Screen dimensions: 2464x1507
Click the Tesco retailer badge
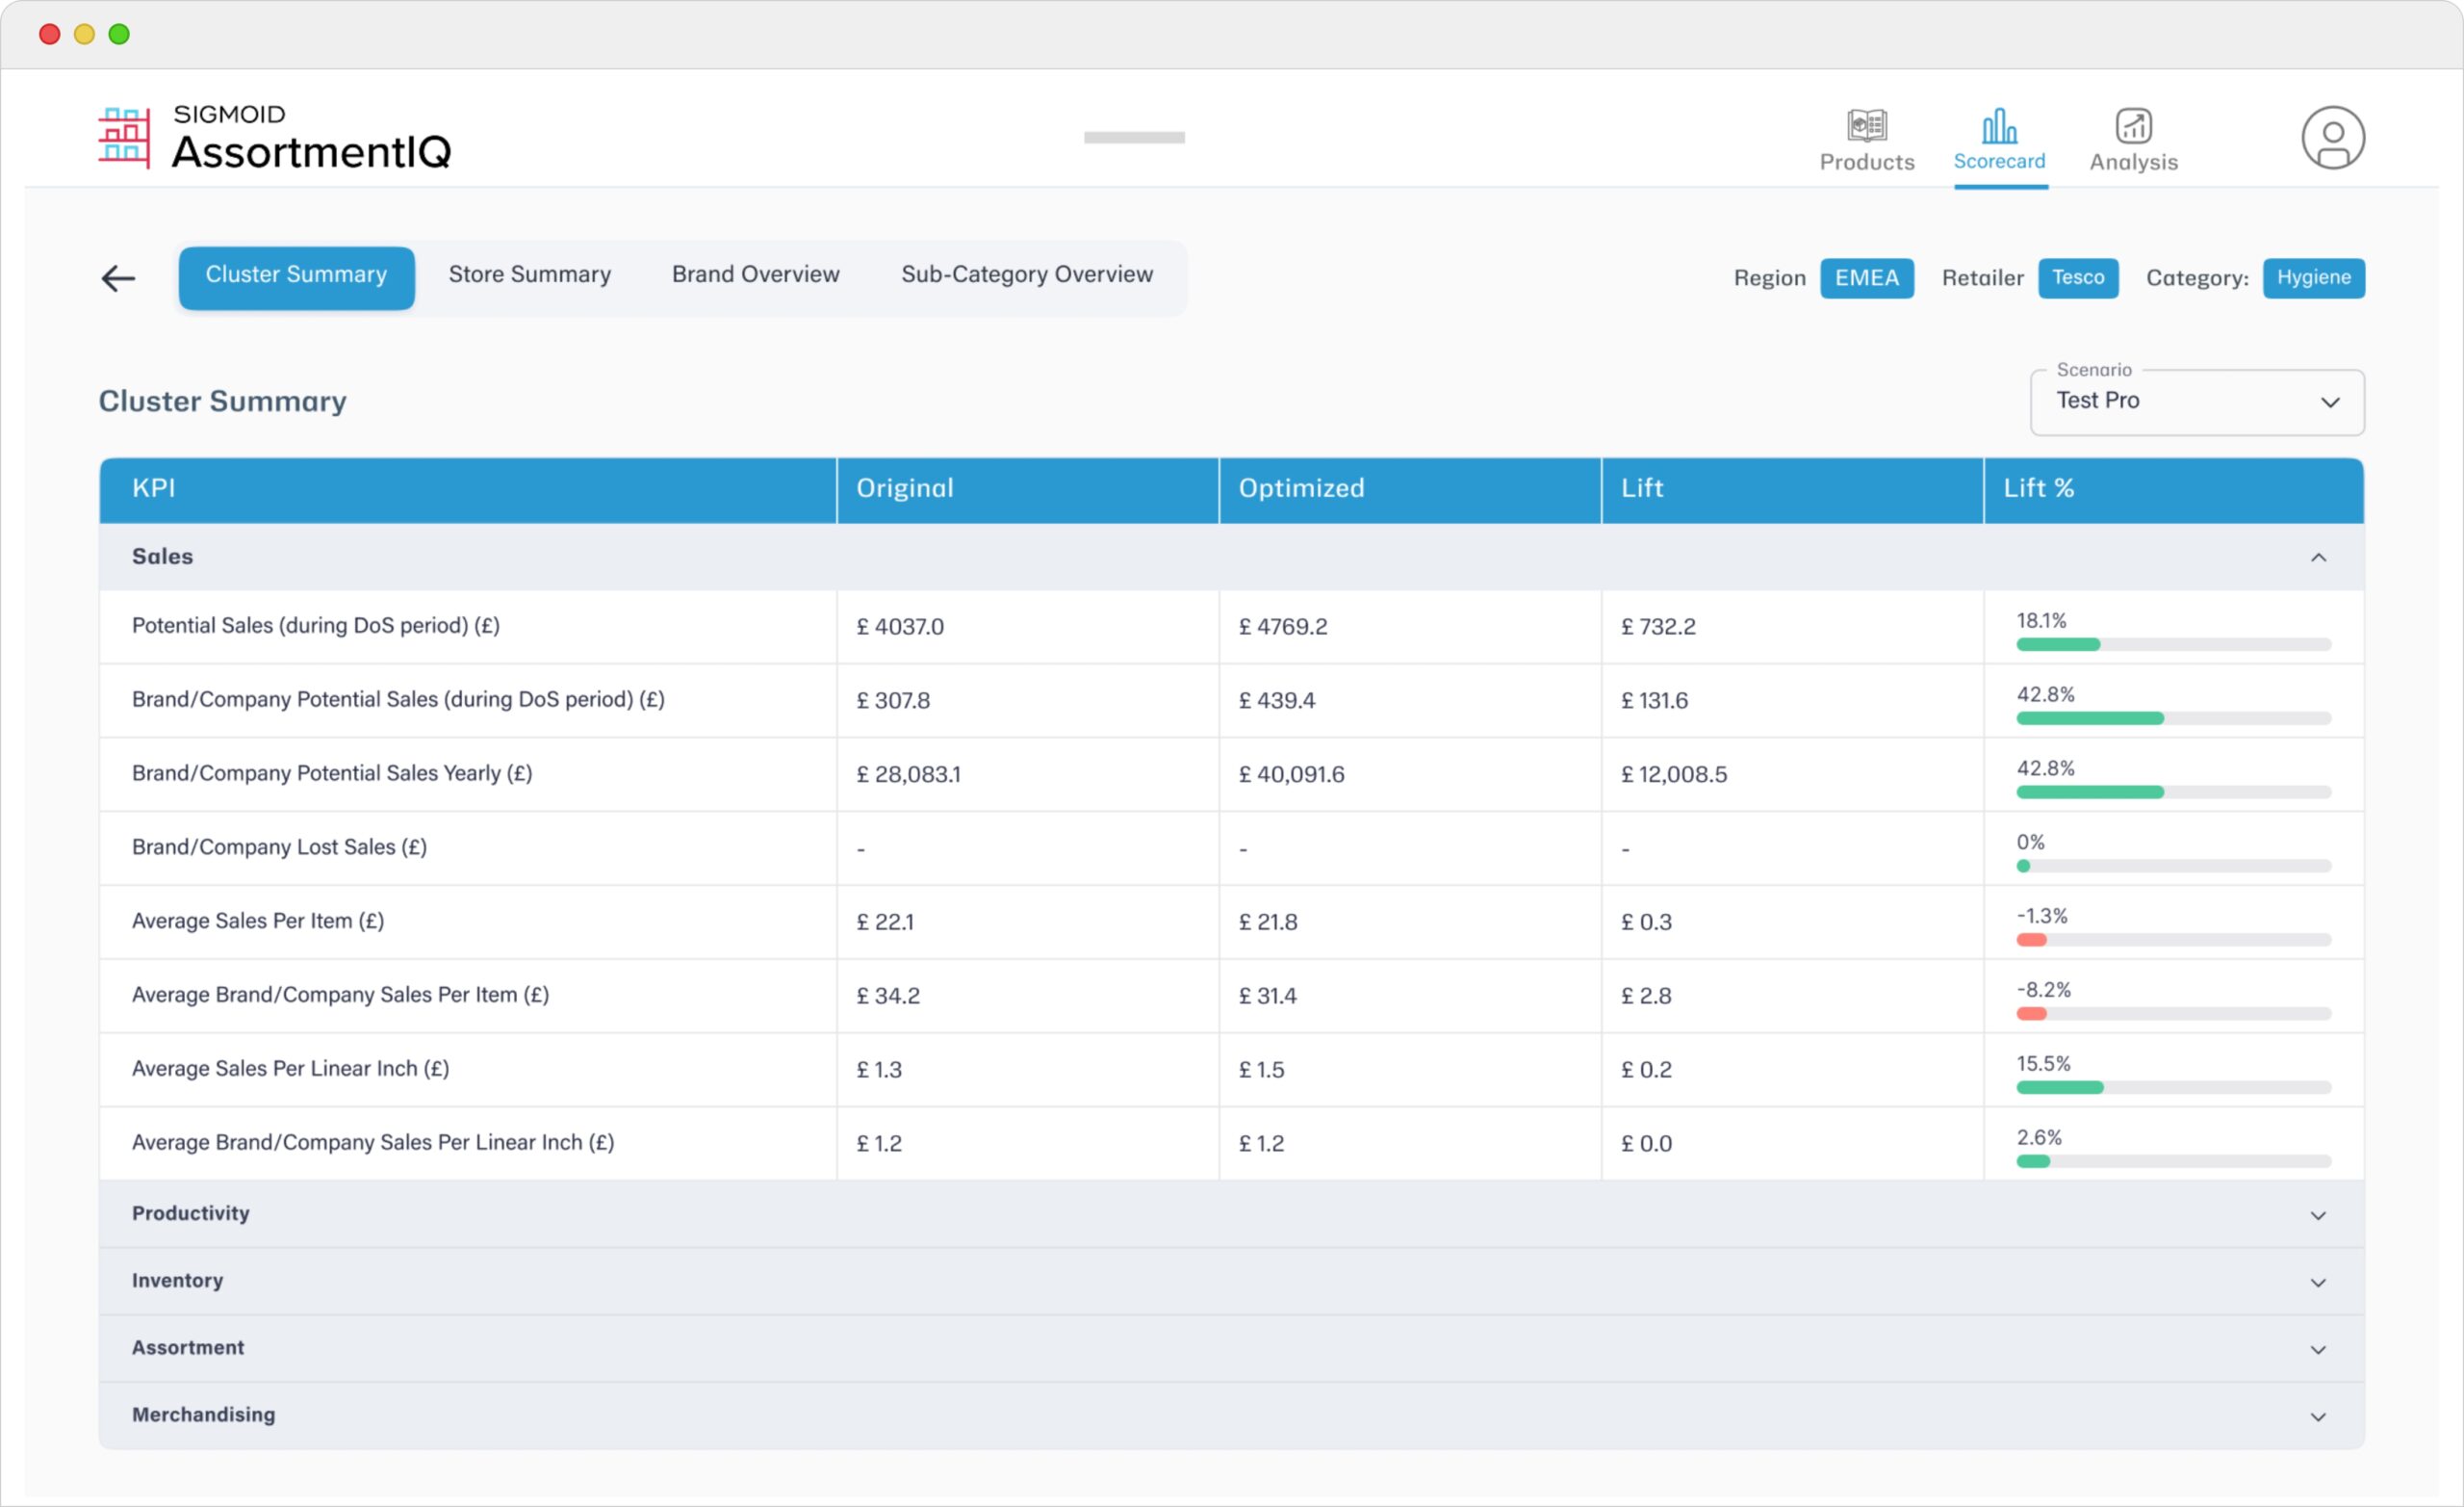point(2077,278)
